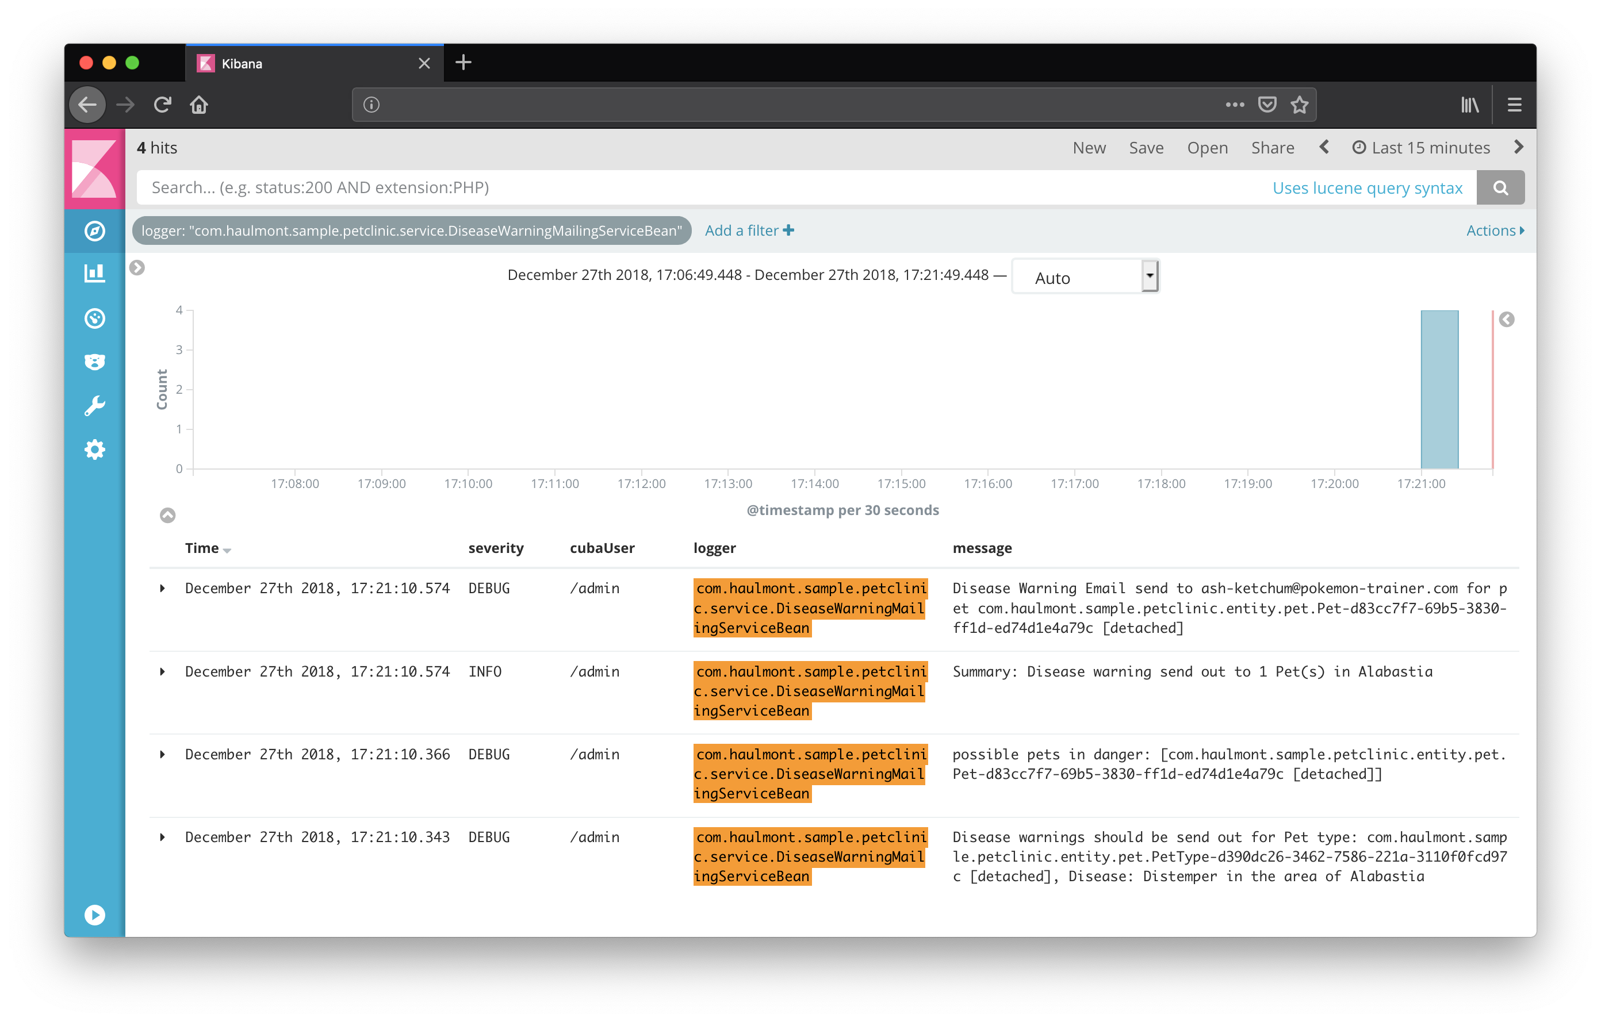Open the Save menu item
The image size is (1601, 1022).
tap(1146, 148)
